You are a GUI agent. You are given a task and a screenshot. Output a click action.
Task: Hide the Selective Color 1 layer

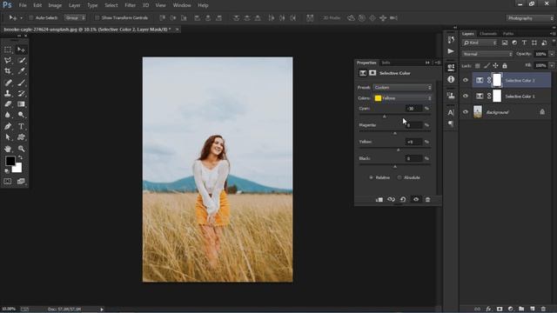point(466,97)
